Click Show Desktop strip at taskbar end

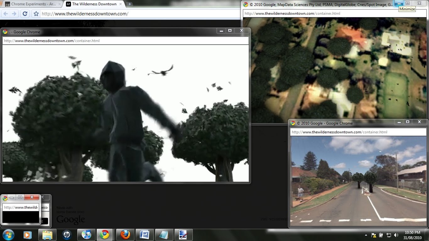point(427,235)
